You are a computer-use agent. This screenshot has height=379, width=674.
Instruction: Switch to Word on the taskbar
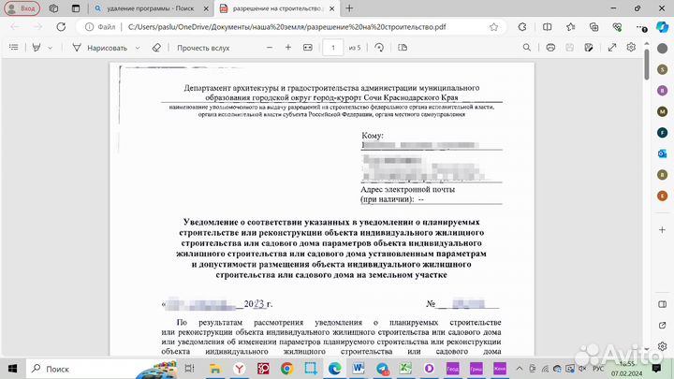pos(358,369)
